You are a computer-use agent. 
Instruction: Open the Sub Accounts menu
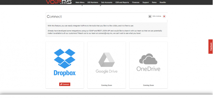[107, 2]
